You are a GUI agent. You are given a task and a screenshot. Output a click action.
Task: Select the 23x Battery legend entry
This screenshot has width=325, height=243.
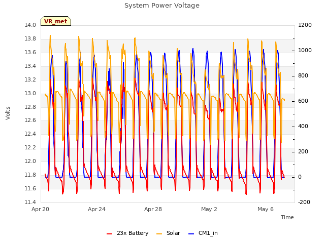127,233
